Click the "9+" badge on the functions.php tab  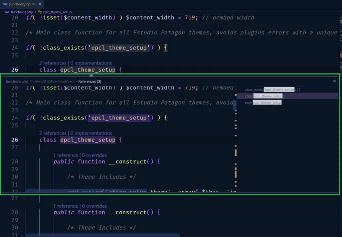(x=33, y=4)
